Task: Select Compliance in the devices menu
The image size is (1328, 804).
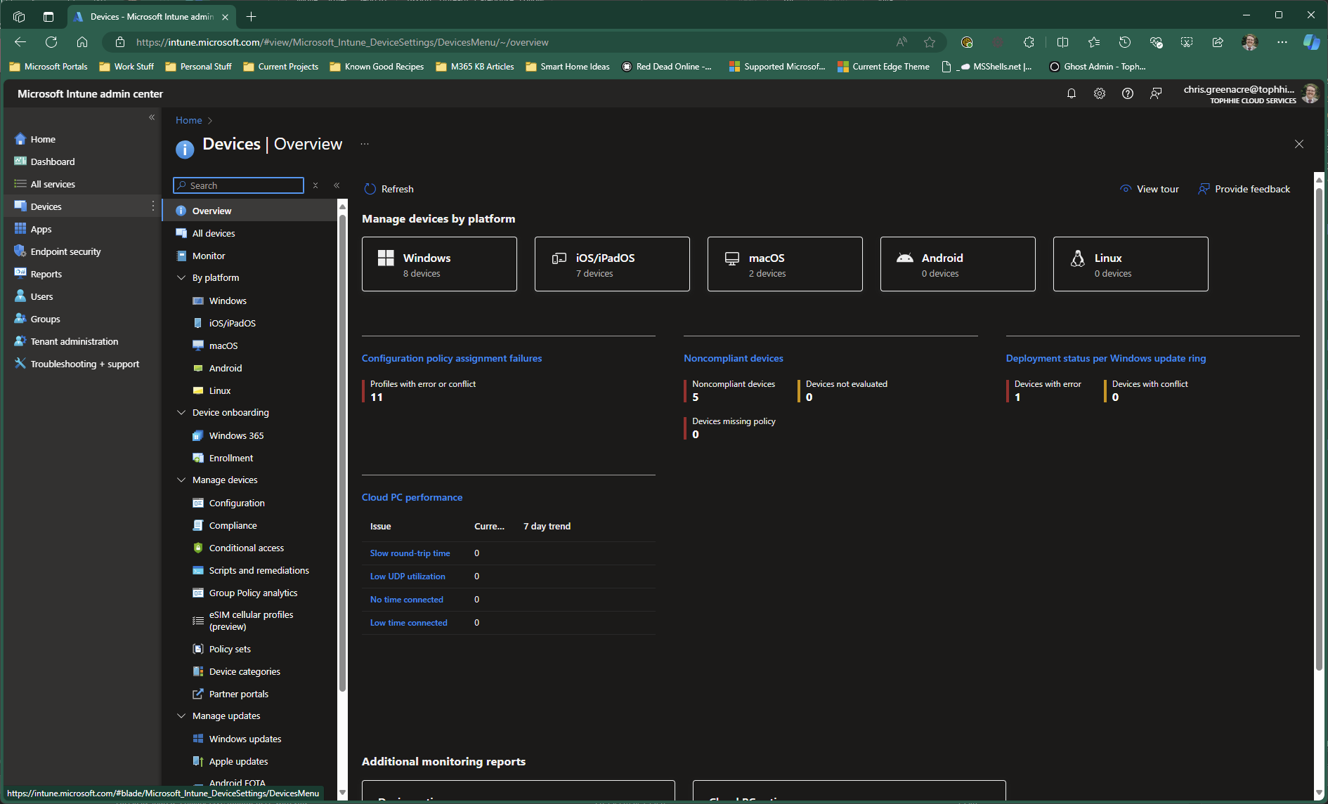Action: tap(233, 525)
